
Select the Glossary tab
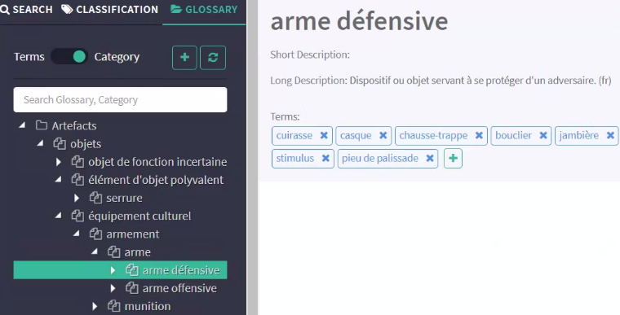coord(204,10)
